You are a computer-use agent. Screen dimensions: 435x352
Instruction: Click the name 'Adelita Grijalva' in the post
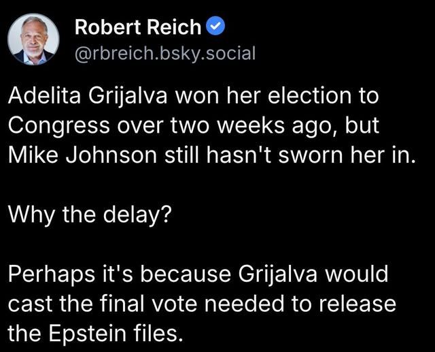88,96
